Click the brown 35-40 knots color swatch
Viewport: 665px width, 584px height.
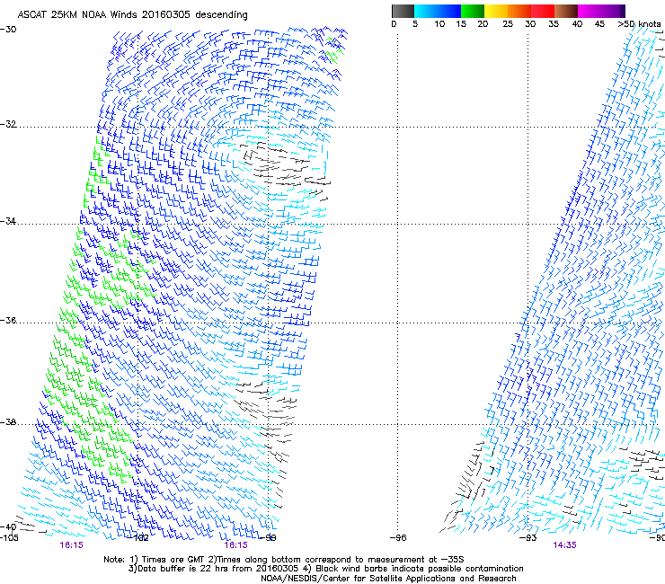tap(566, 11)
